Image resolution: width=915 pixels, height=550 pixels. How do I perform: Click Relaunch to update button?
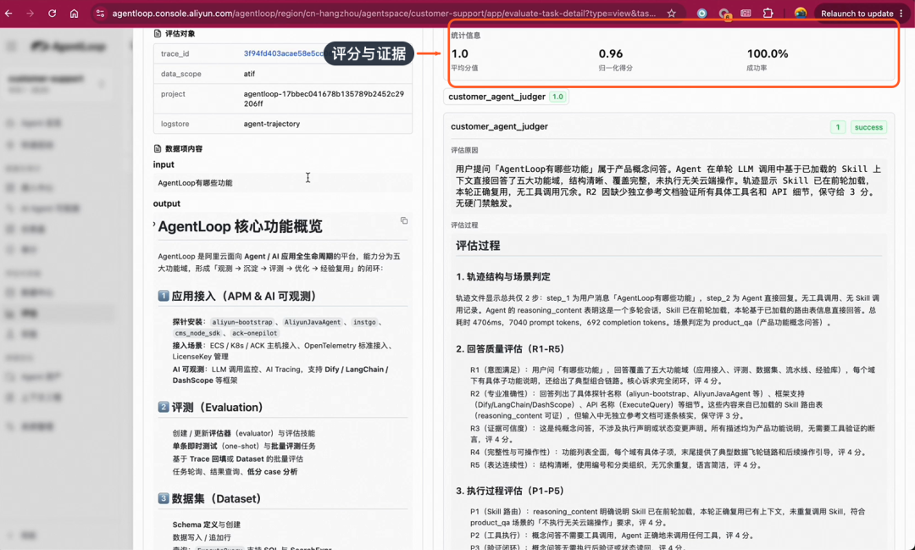(857, 13)
